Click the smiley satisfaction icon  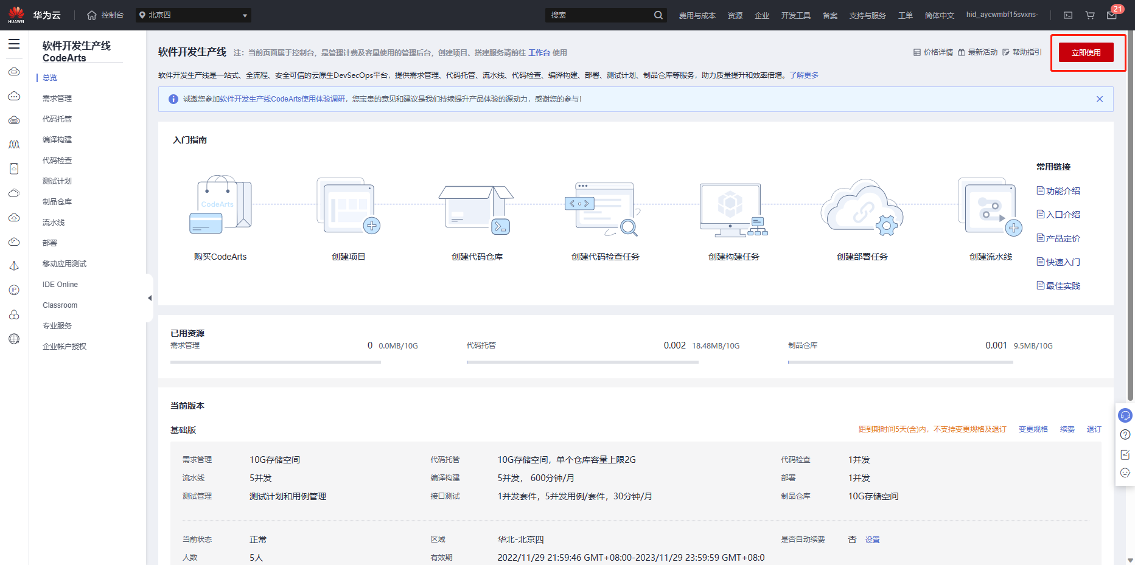(x=1125, y=473)
